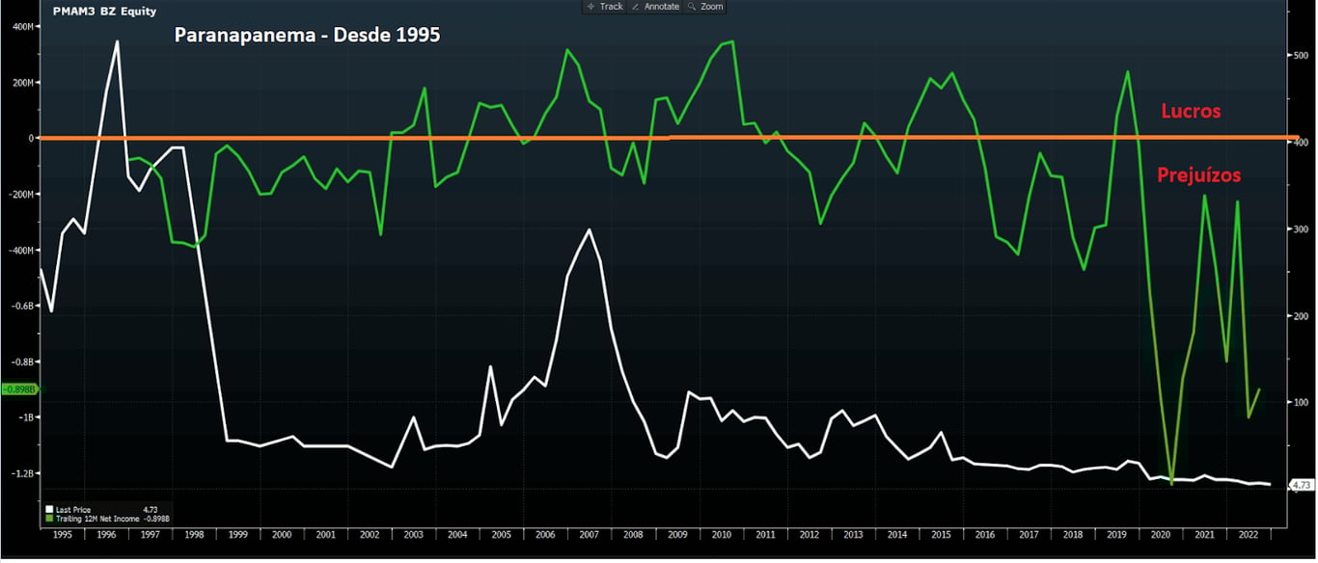Image resolution: width=1318 pixels, height=563 pixels.
Task: Click the 400M label on the left axis
Action: coord(23,26)
